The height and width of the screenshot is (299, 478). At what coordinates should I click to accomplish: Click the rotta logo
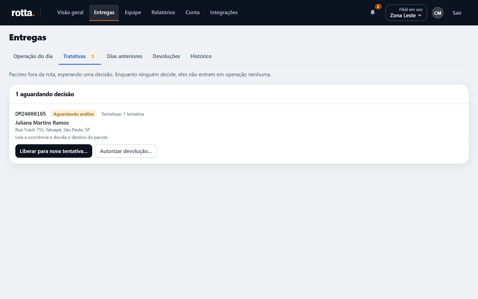[23, 13]
